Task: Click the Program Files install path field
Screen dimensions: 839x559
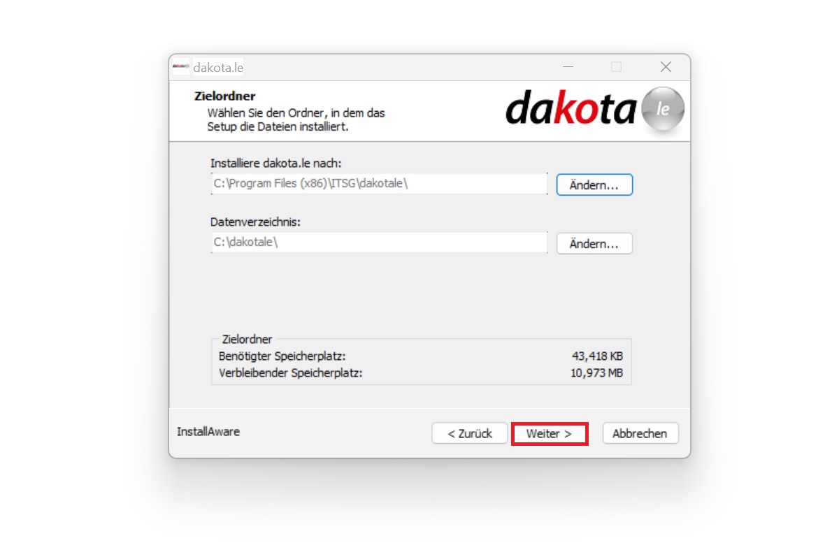Action: 379,184
